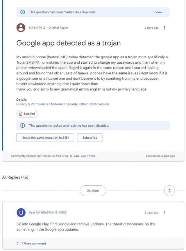
Task: Open the info icon on duplicate notice
Action: click(23, 12)
